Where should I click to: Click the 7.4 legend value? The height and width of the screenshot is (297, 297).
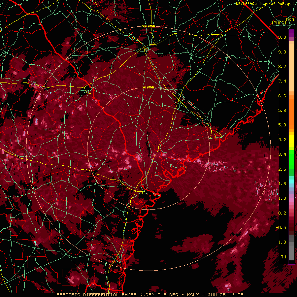coord(282,81)
